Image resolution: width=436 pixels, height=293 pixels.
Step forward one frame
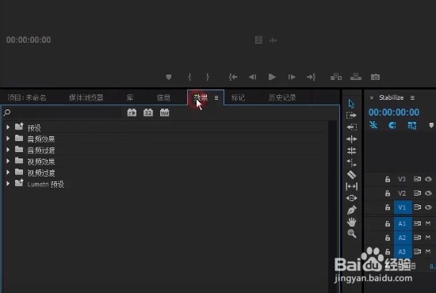pyautogui.click(x=292, y=77)
